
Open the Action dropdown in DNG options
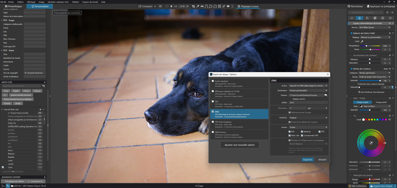[308, 86]
